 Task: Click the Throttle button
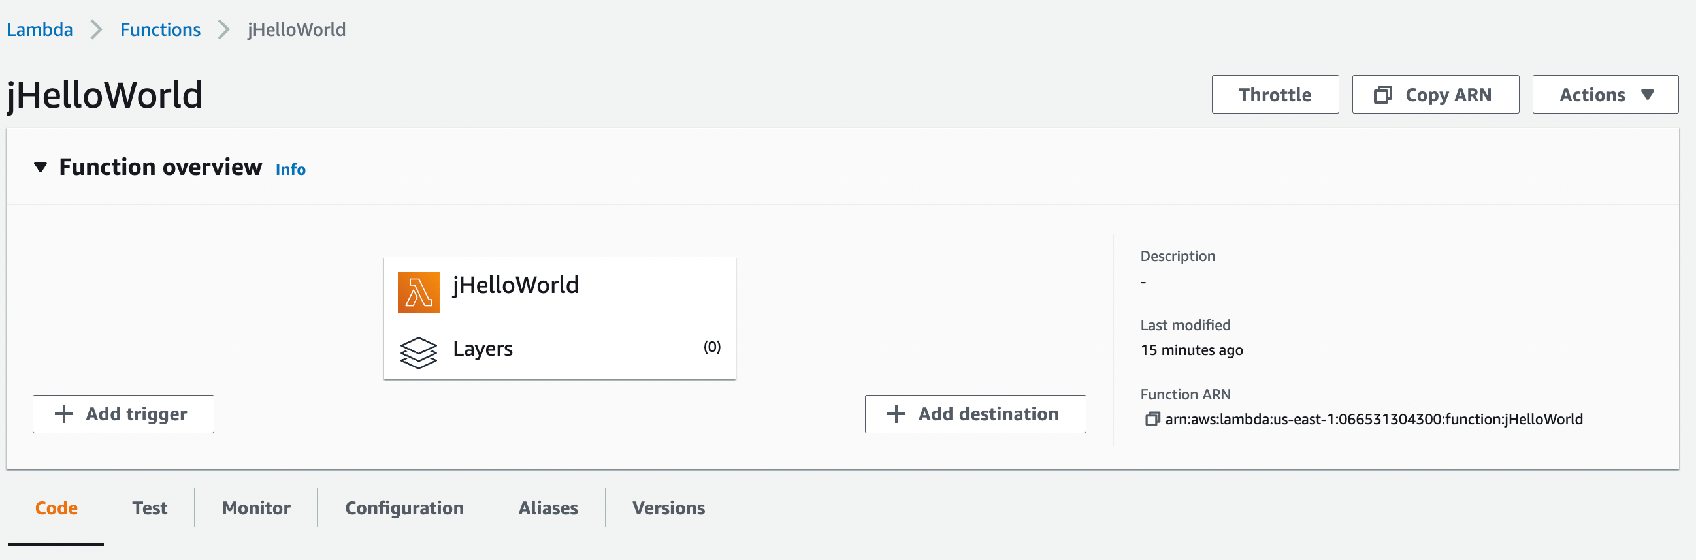[1274, 95]
